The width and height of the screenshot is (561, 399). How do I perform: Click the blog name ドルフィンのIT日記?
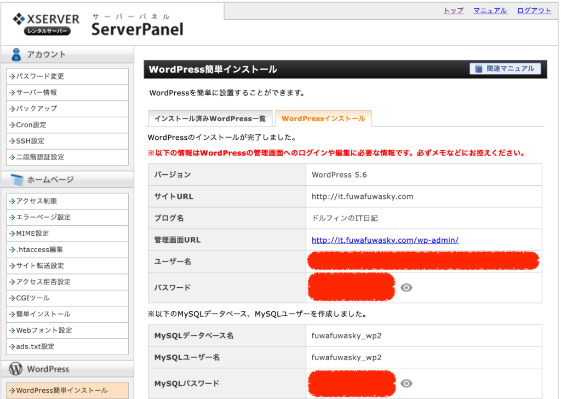(x=345, y=218)
